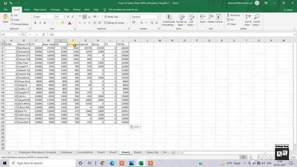Screen dimensions: 297x167
Task: Open the Clear eraser dropdown
Action: tap(232, 24)
